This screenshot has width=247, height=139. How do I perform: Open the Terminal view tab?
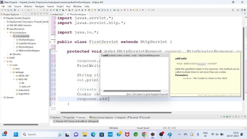click(x=133, y=117)
